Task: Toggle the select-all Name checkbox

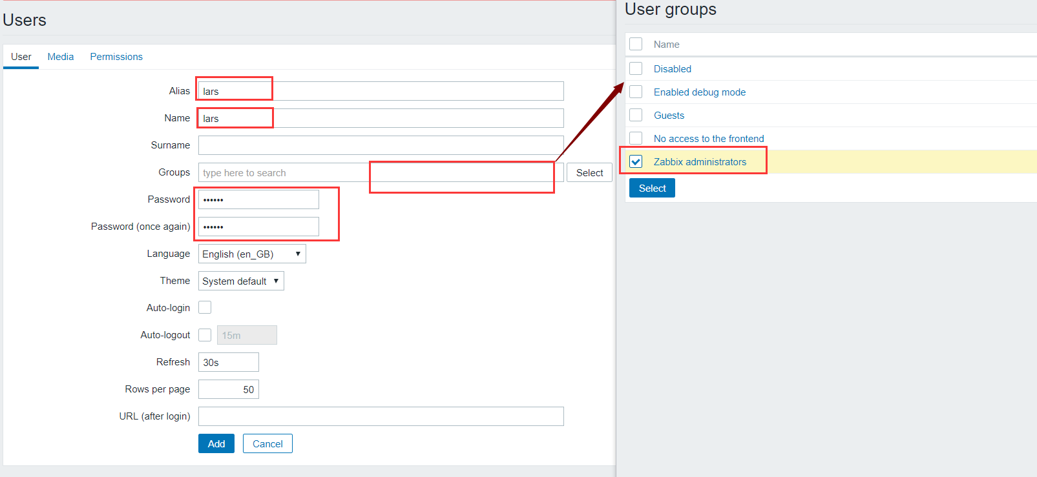Action: [x=636, y=44]
